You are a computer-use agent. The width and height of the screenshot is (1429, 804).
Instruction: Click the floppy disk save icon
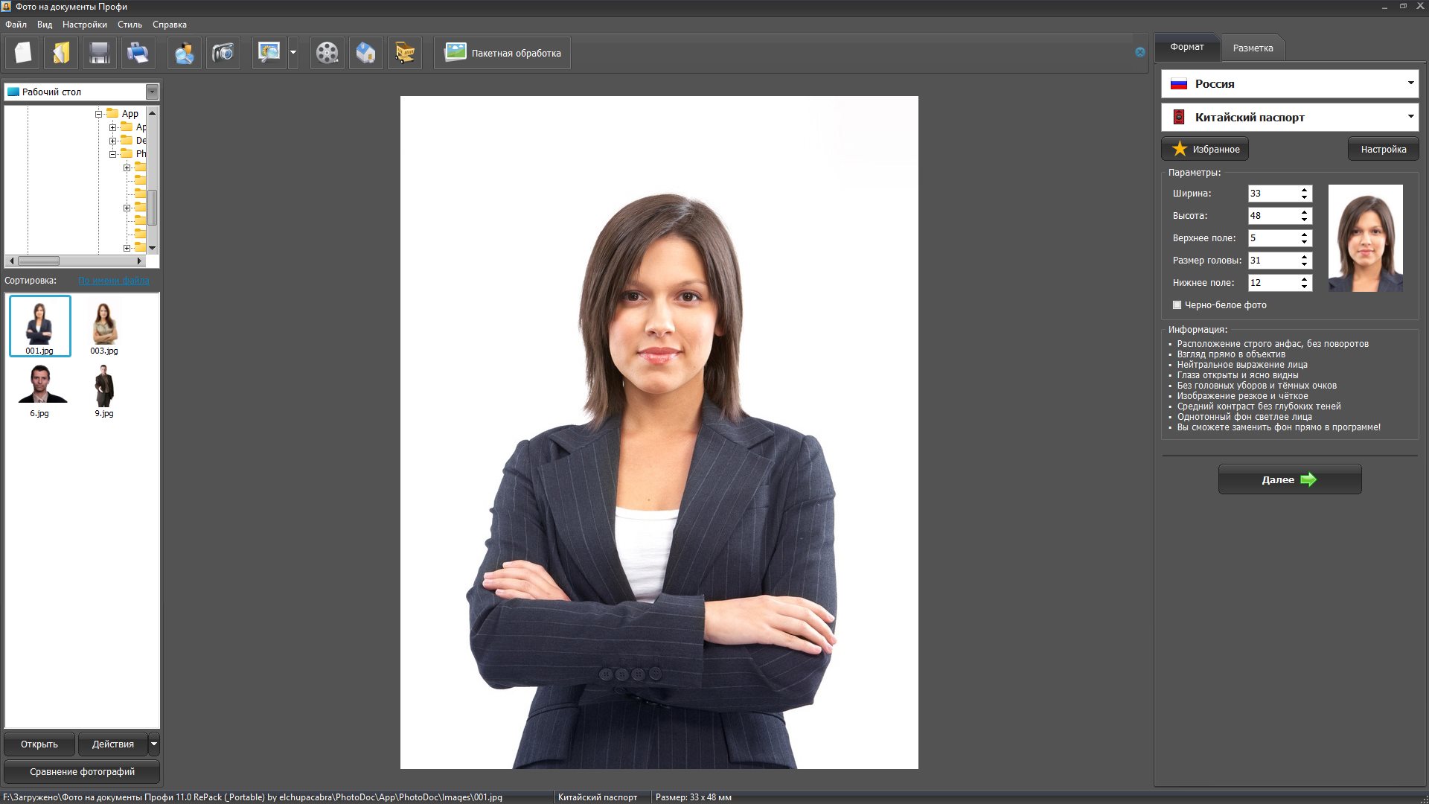[99, 53]
